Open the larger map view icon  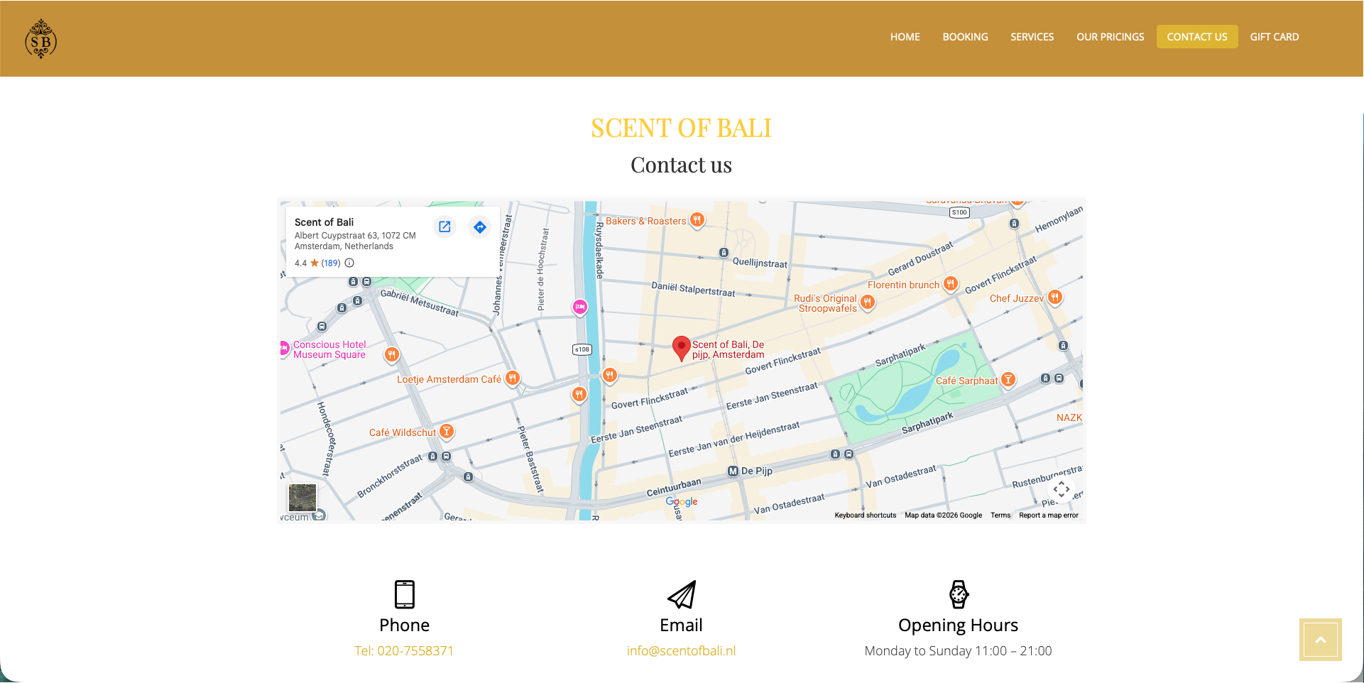(x=444, y=227)
